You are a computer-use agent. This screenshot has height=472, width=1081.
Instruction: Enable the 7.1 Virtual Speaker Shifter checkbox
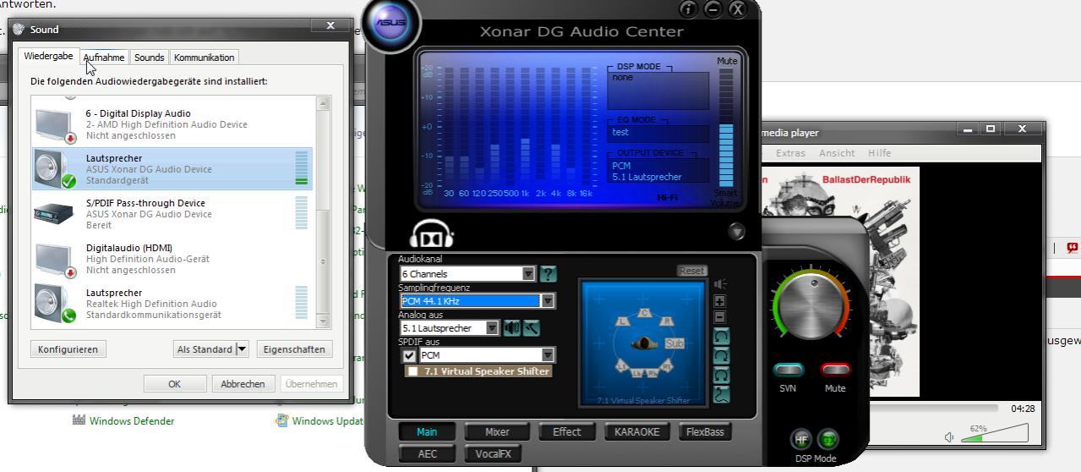coord(412,371)
